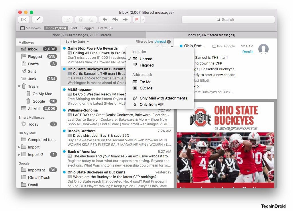The height and width of the screenshot is (211, 293).
Task: Flag the selected message
Action: pos(137,19)
